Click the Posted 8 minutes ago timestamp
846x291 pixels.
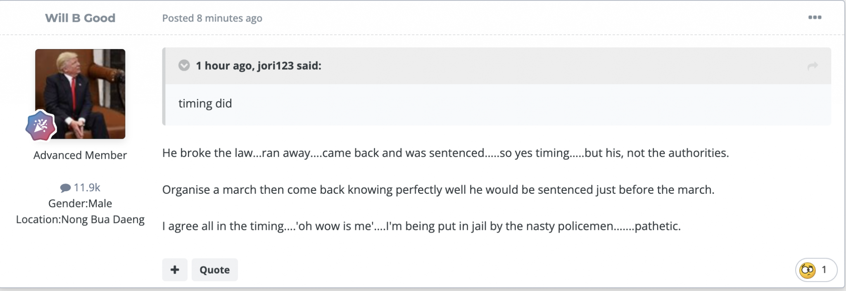[x=212, y=18]
